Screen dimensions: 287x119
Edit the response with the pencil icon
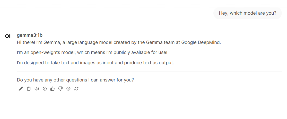tap(21, 89)
